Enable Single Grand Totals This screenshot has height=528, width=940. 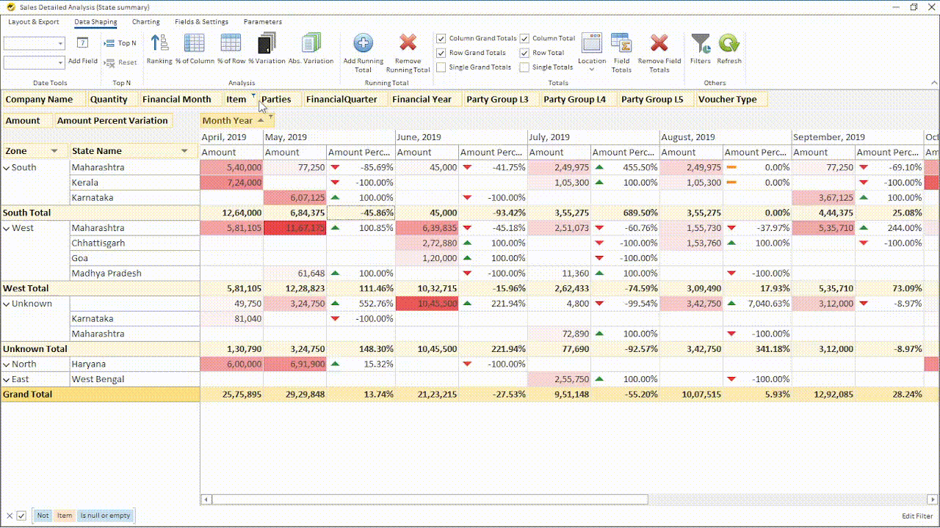pyautogui.click(x=441, y=67)
